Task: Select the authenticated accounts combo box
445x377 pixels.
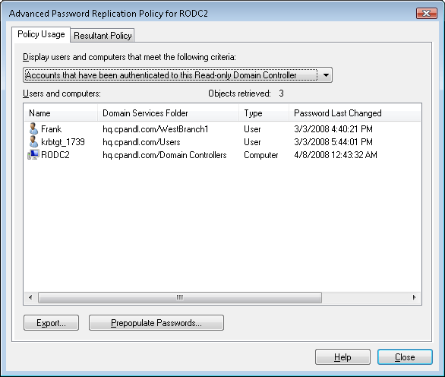Action: [178, 75]
